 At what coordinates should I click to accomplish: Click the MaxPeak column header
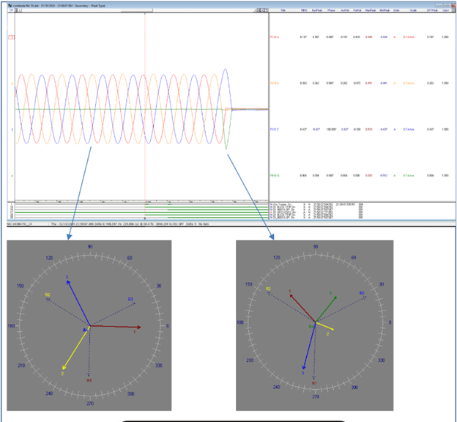point(370,10)
